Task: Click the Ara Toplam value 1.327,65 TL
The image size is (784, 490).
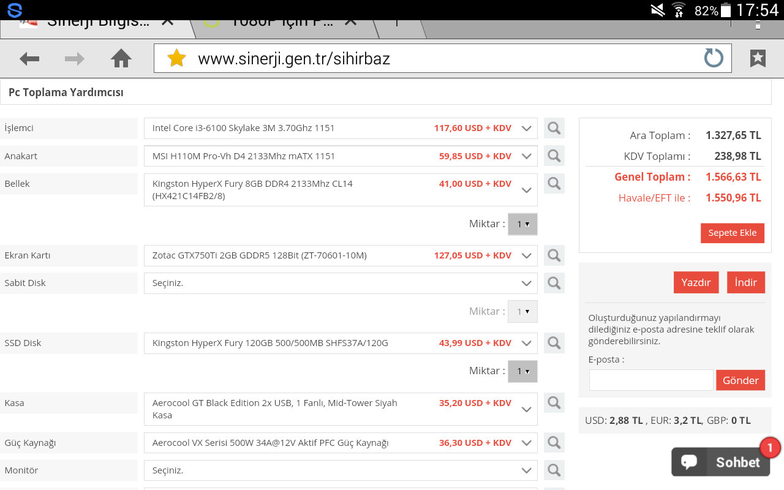Action: pos(733,135)
